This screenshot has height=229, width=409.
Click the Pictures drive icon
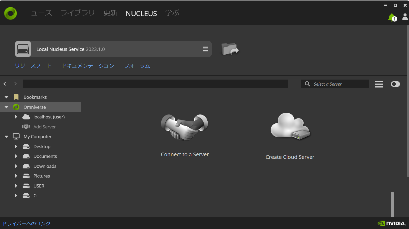point(26,176)
